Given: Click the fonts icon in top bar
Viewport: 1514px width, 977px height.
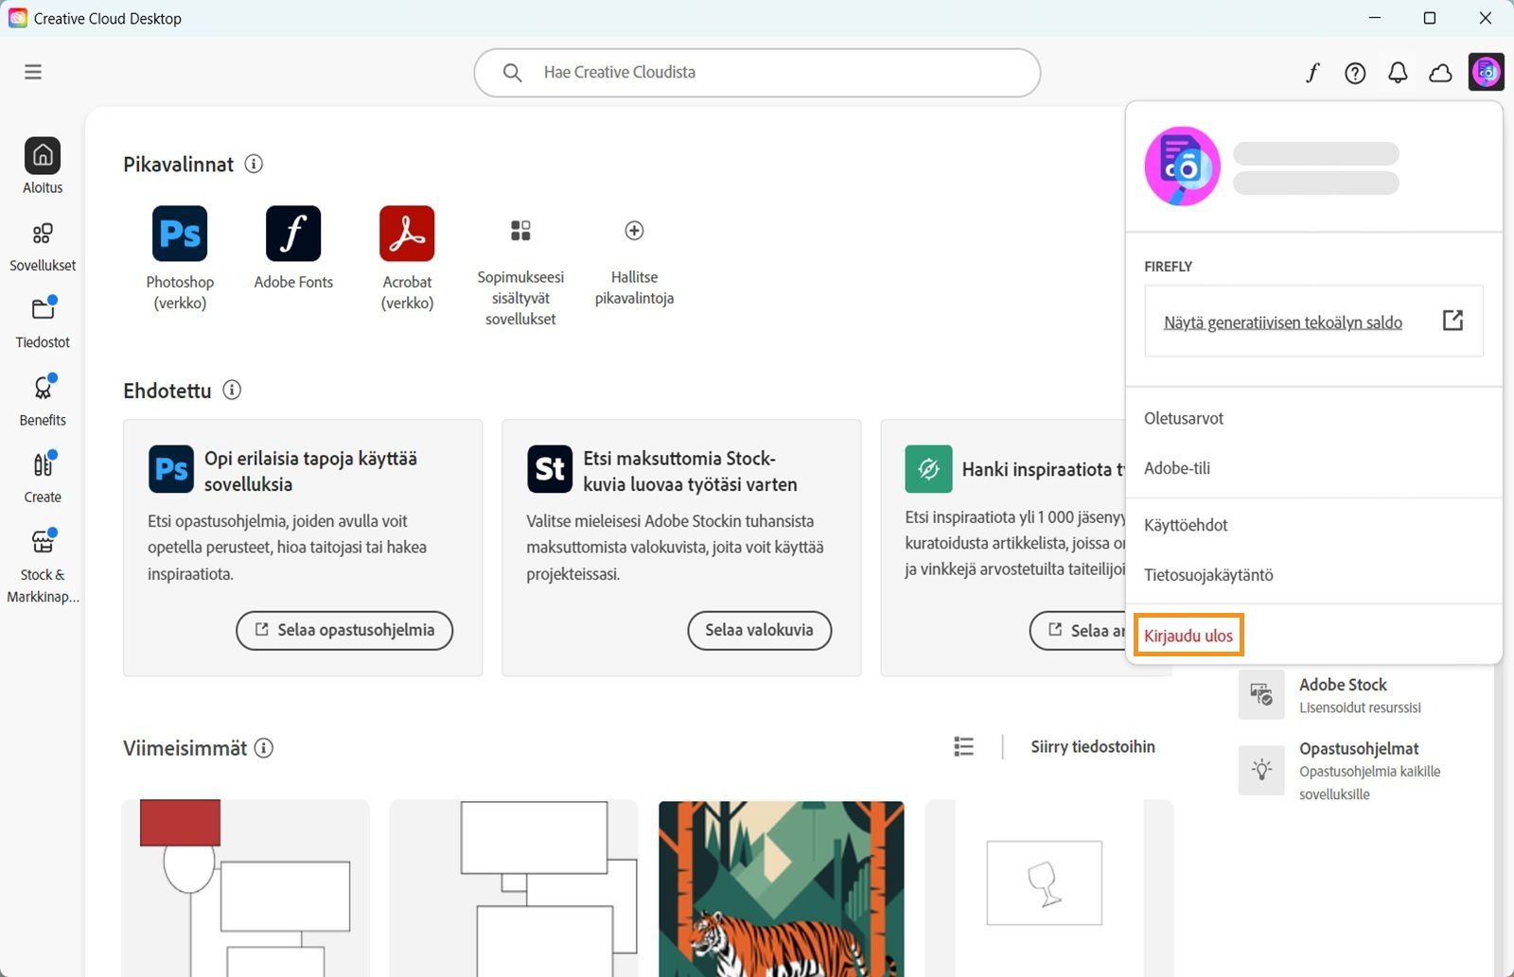Looking at the screenshot, I should click(x=1312, y=73).
